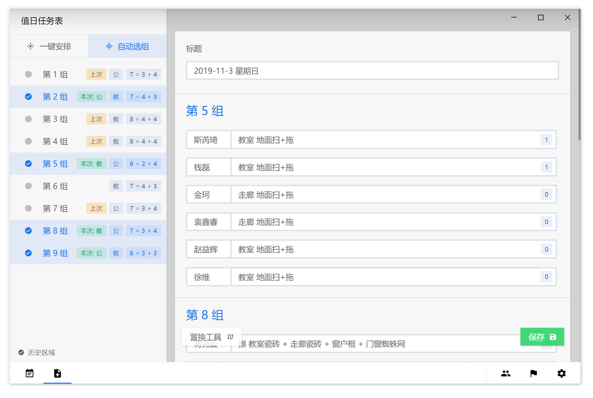
Task: Maximize the application window
Action: [x=541, y=18]
